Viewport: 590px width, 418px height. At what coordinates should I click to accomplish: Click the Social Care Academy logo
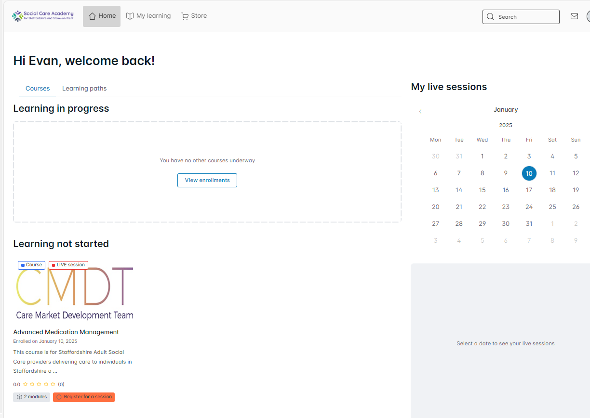tap(43, 16)
